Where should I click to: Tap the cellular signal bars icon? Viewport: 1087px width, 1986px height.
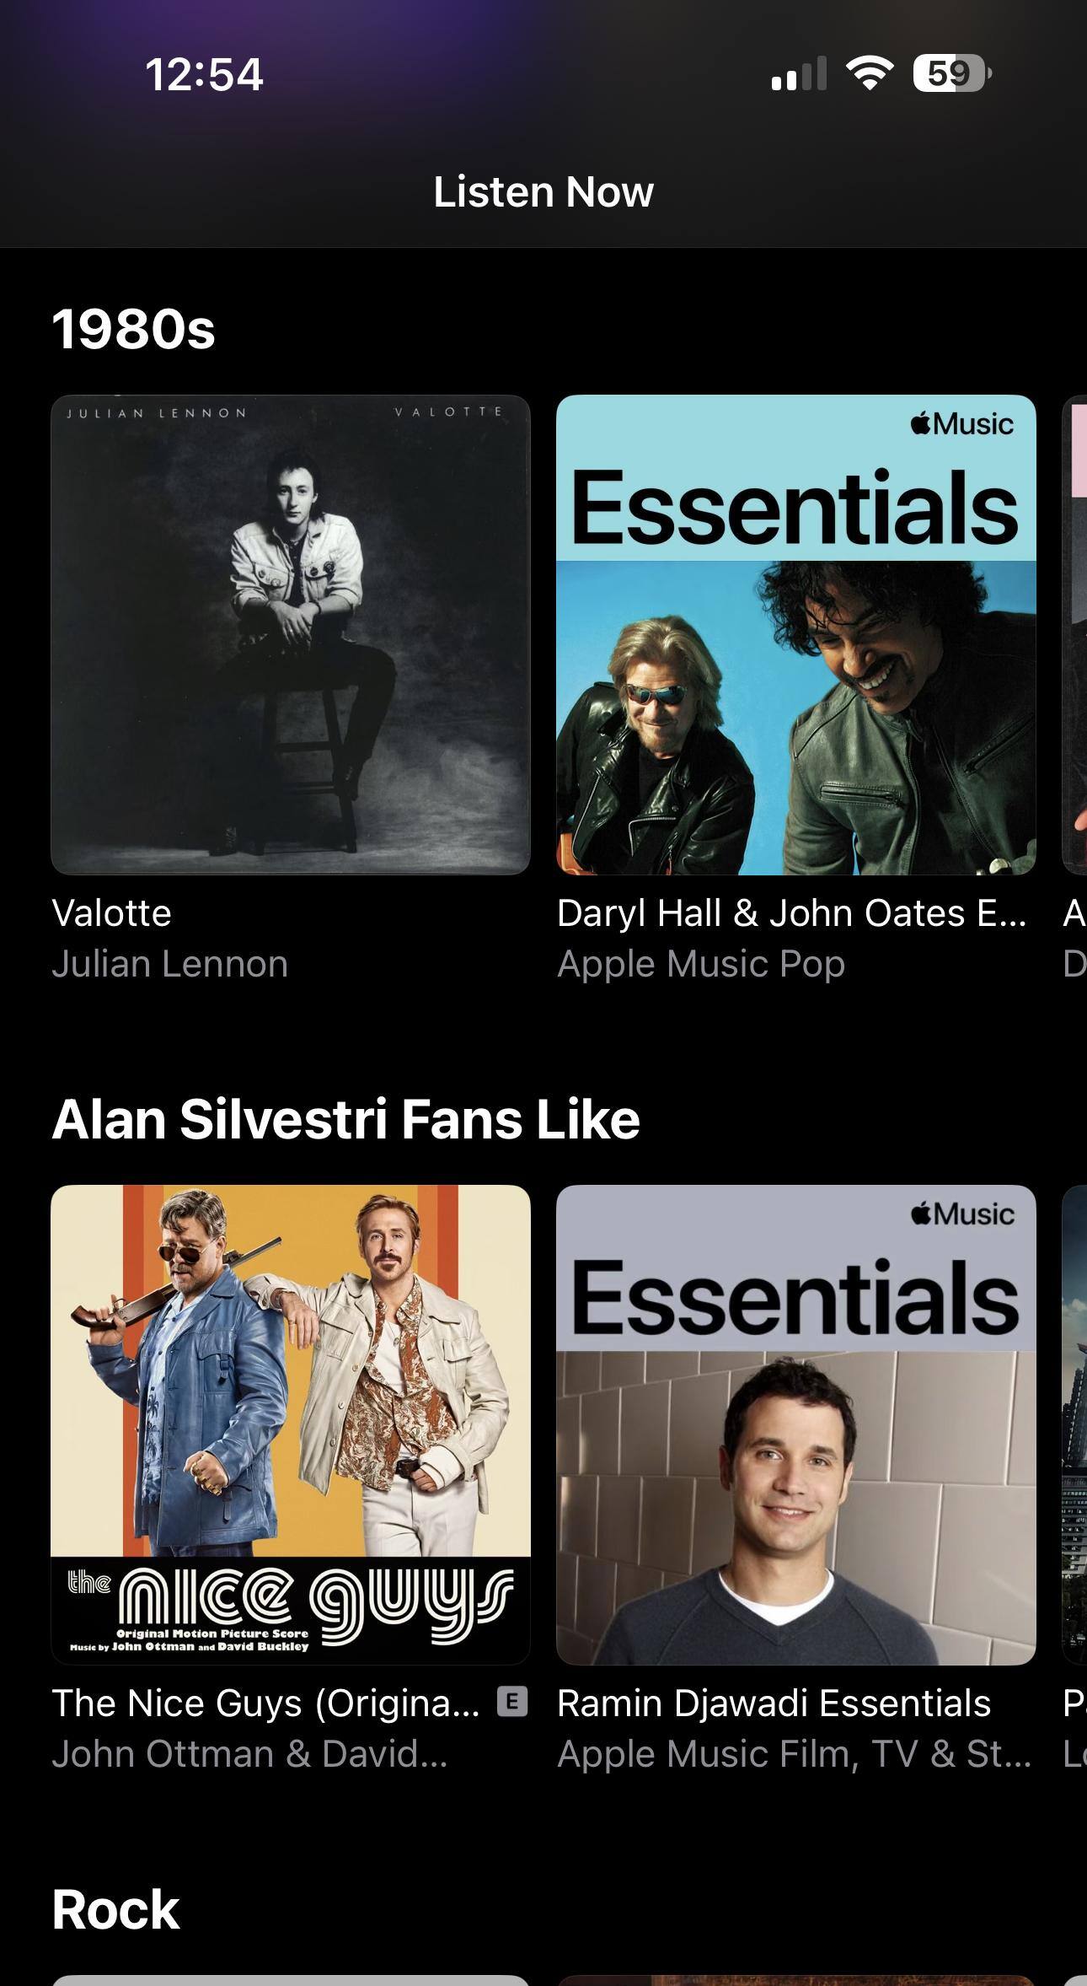(799, 73)
